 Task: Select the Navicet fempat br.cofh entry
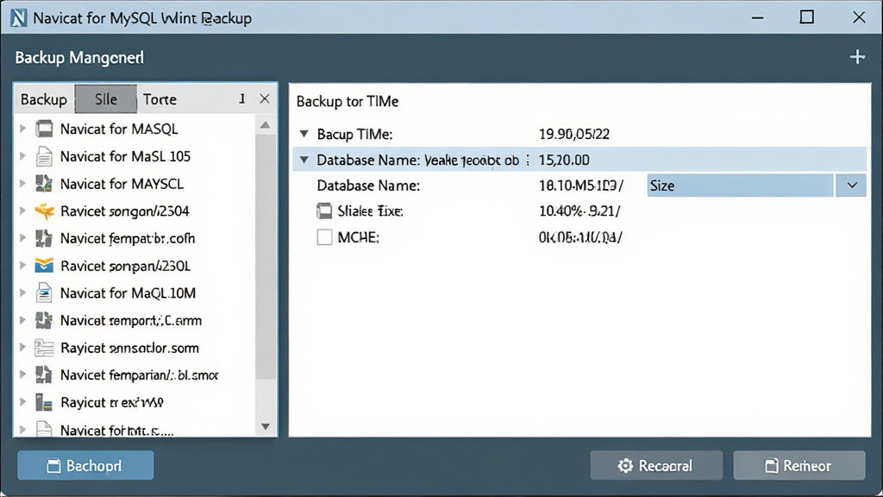128,238
